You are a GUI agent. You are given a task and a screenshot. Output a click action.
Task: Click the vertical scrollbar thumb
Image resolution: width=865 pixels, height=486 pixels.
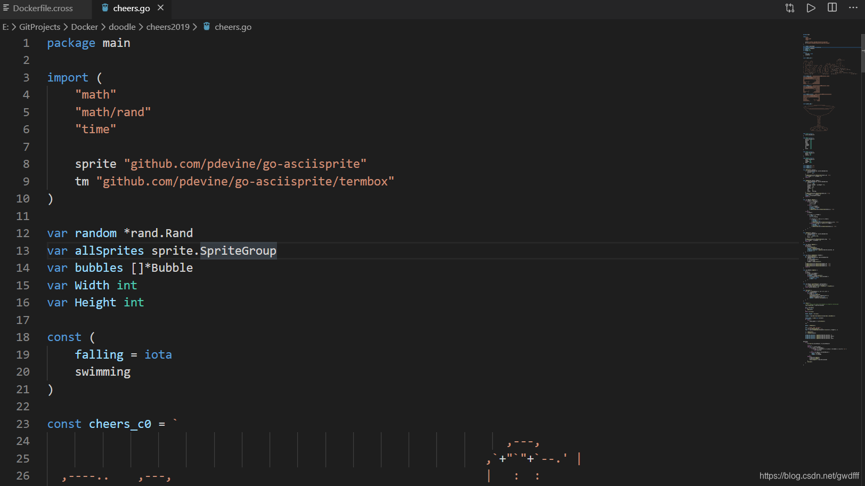click(863, 53)
